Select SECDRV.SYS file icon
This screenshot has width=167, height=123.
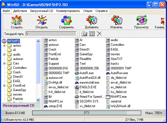point(77,102)
